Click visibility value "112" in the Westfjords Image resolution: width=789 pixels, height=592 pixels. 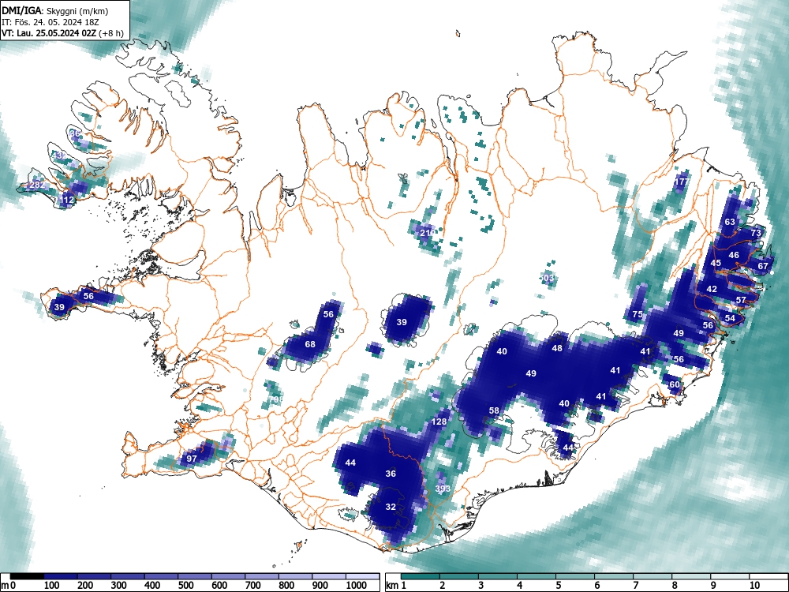[66, 200]
